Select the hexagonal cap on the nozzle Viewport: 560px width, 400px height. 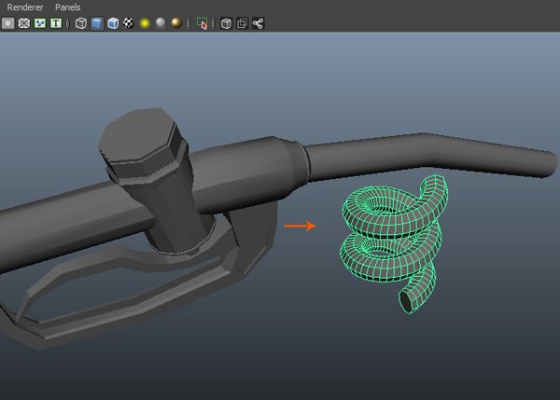pyautogui.click(x=138, y=145)
